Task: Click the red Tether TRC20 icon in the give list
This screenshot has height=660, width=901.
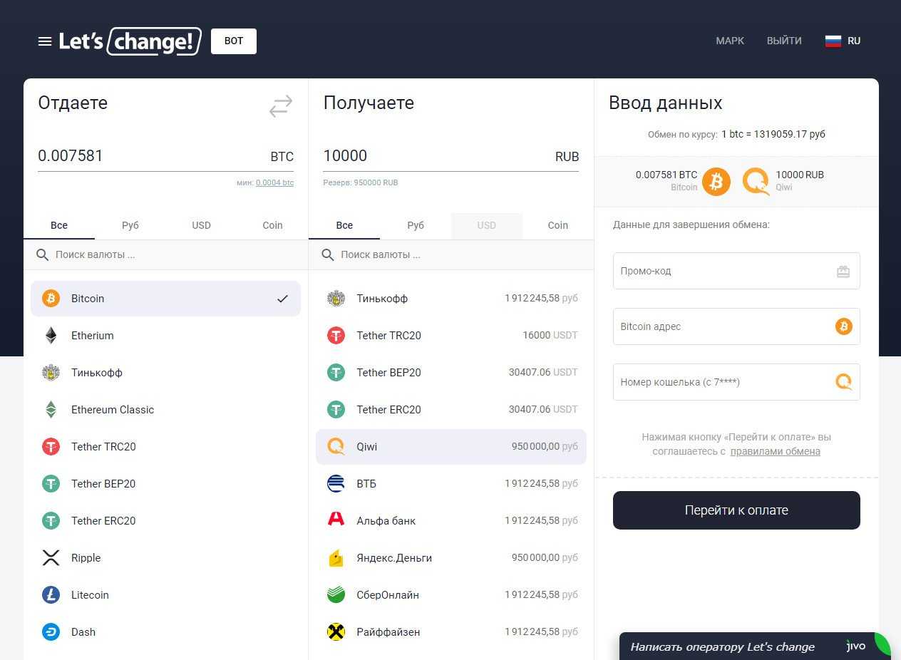Action: coord(51,447)
